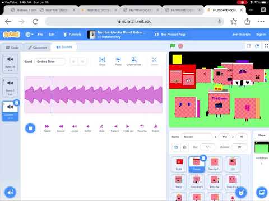Delete the Sixteen sprite via trash icon

(203, 158)
